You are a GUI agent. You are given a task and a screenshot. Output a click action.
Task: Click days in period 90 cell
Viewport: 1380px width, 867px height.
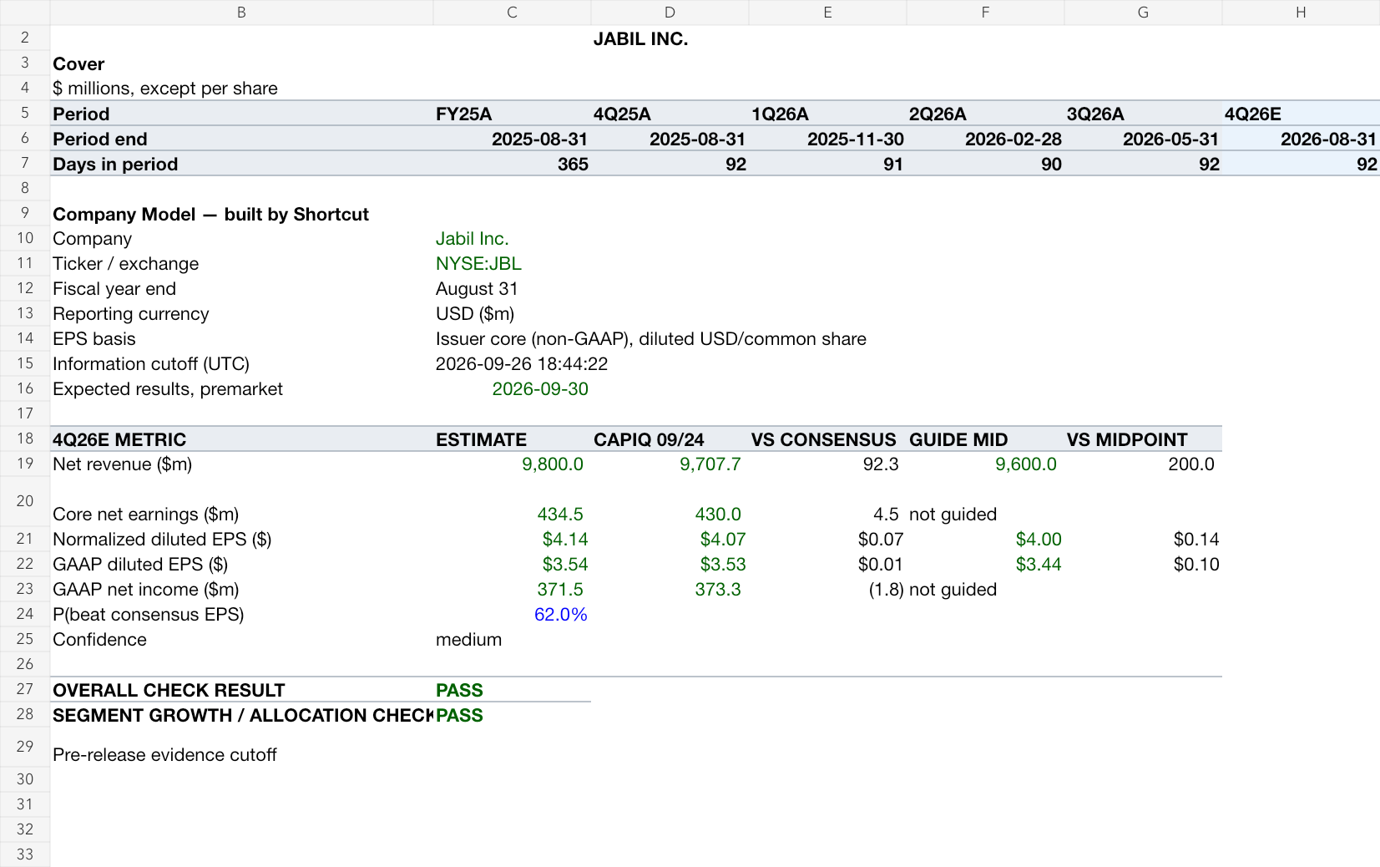985,164
